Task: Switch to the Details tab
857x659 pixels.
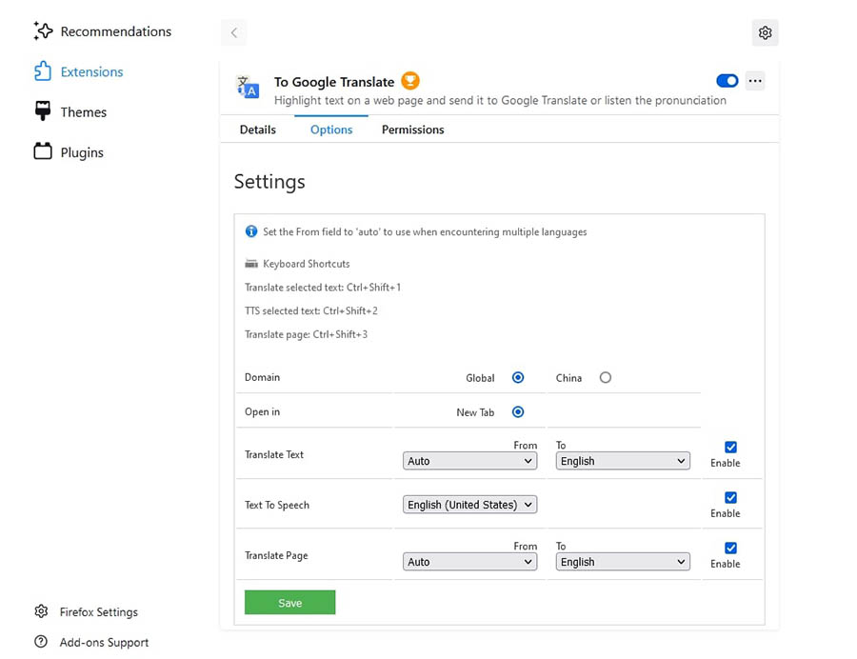Action: 257,130
